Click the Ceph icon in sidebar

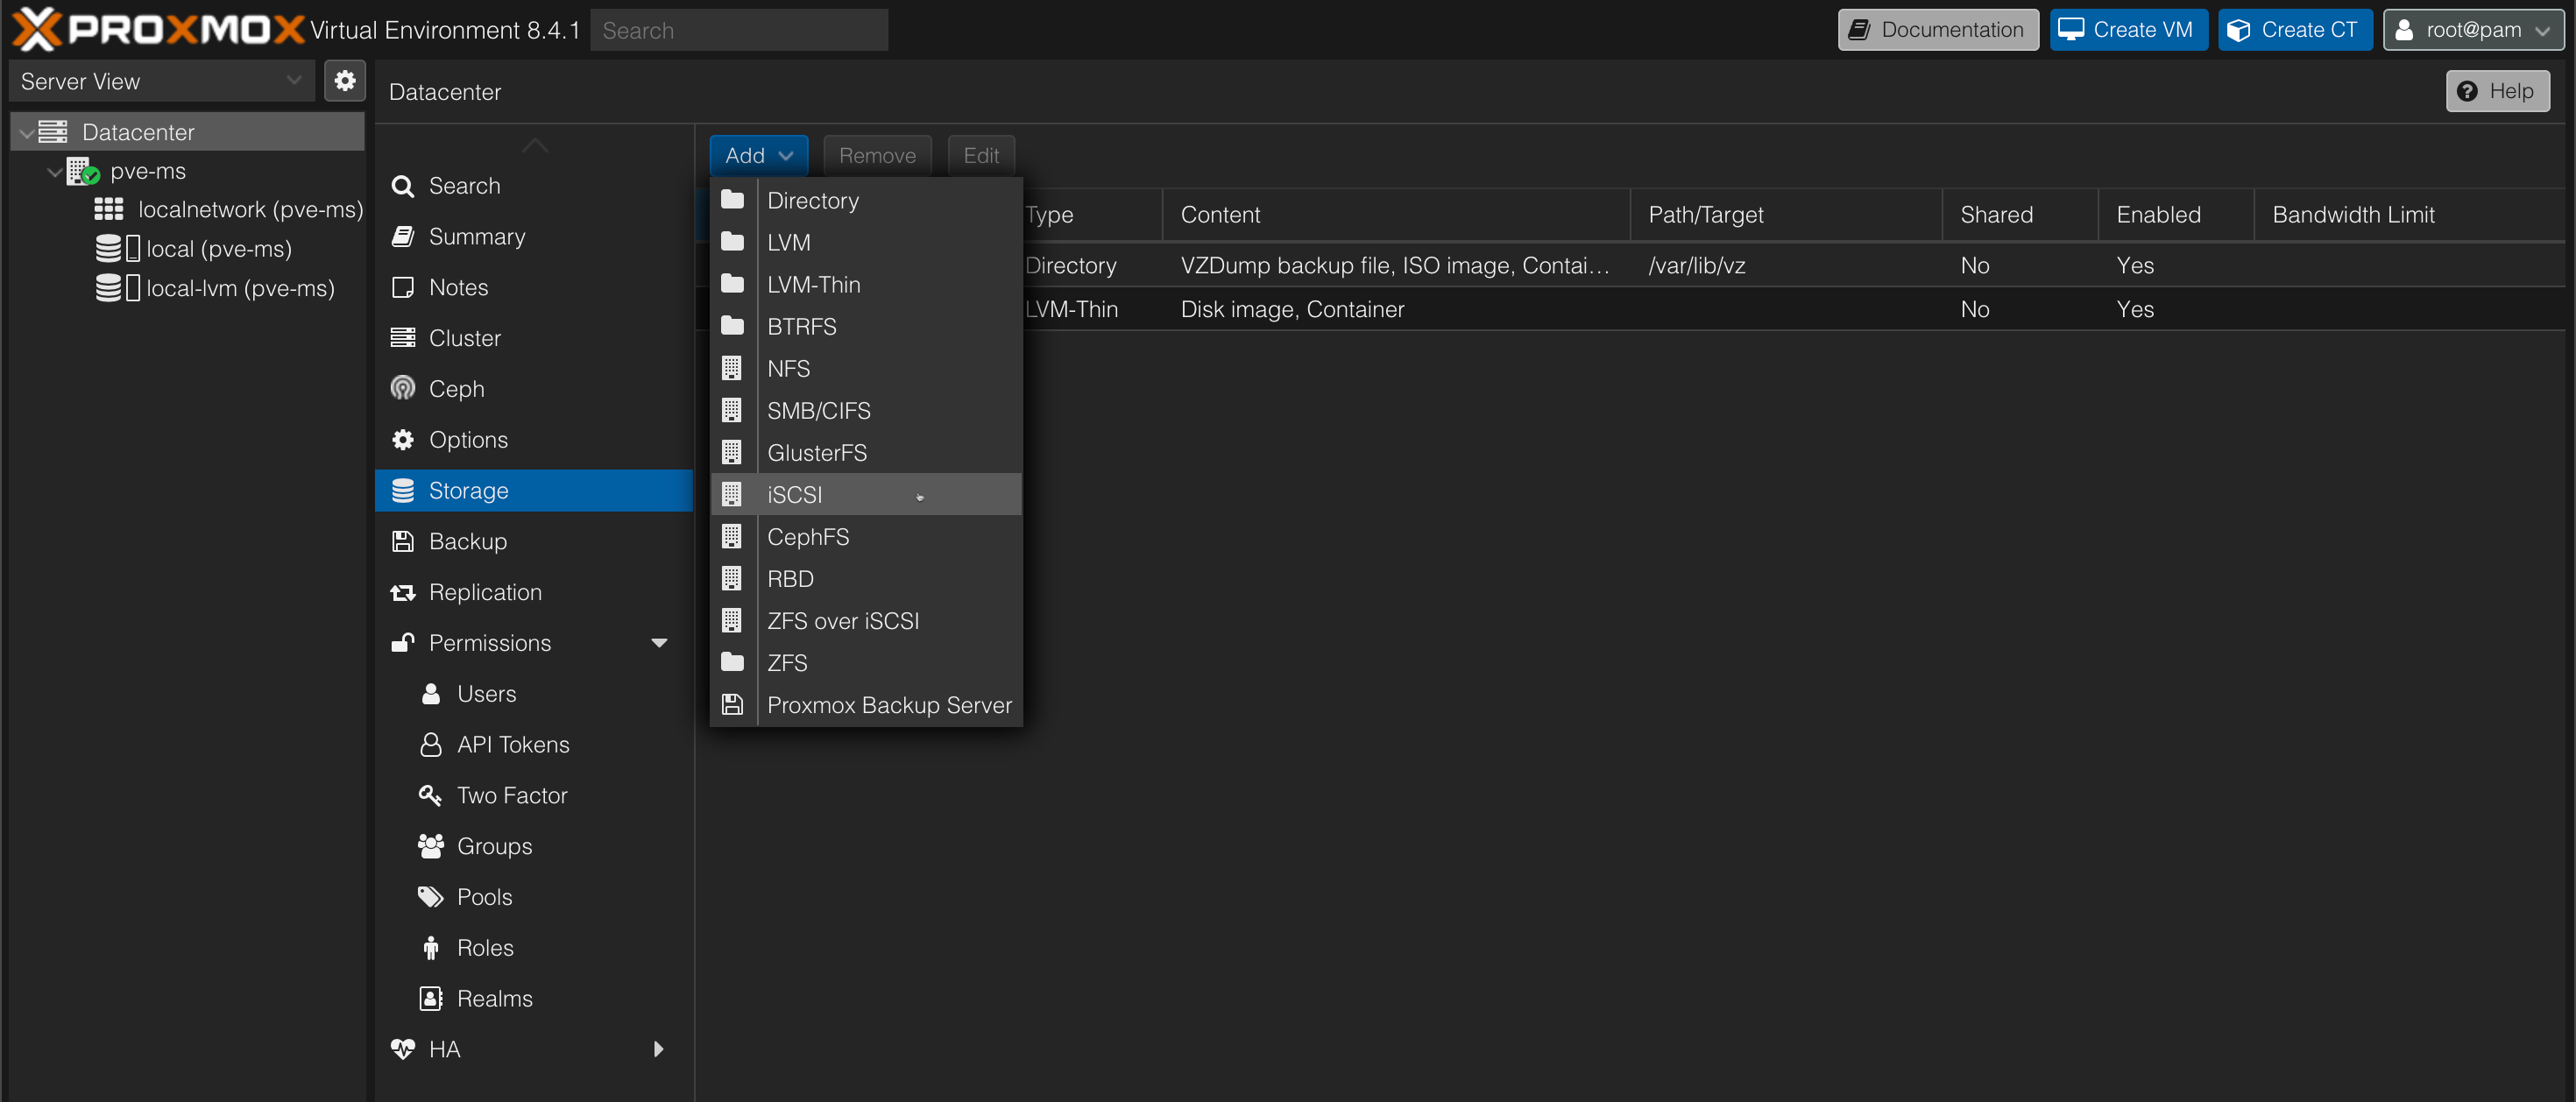point(403,388)
